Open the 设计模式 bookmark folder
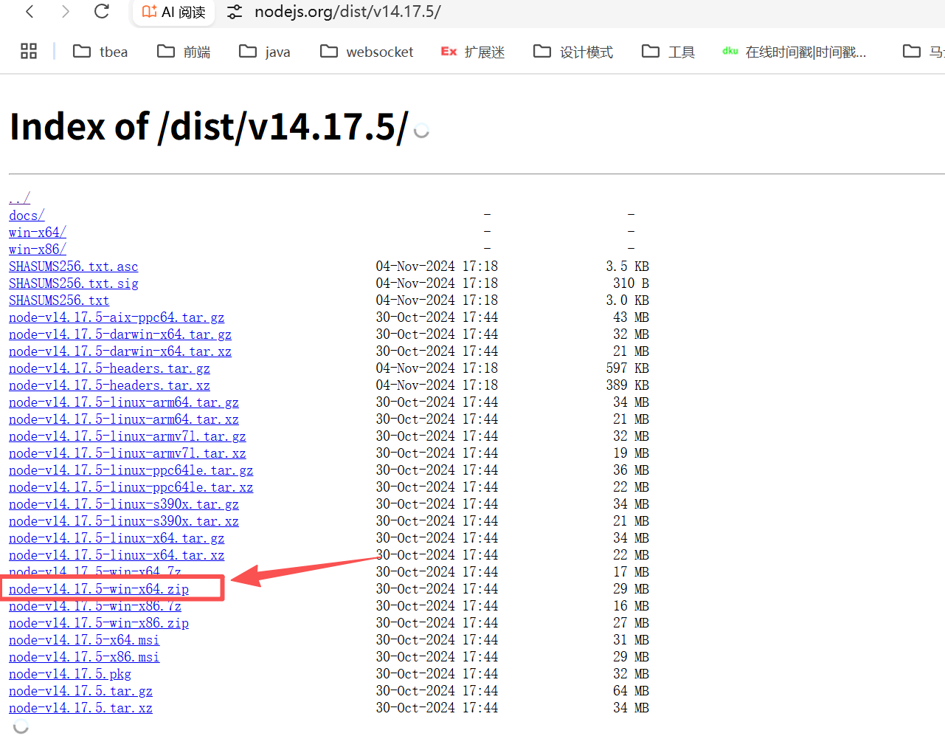This screenshot has width=945, height=753. (573, 52)
